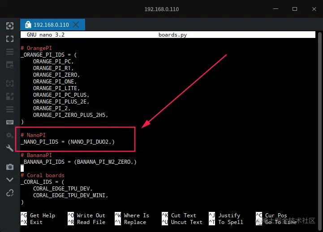Click the '^K Cut Text' shortcut

(x=179, y=215)
